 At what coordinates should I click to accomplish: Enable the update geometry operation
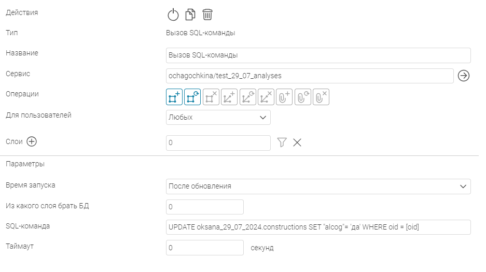click(x=248, y=97)
